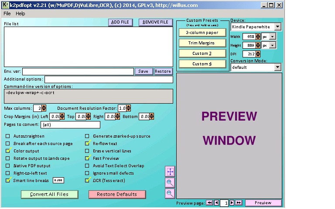The image size is (335, 209).
Task: Click Restore next to Env. var
Action: (x=163, y=71)
